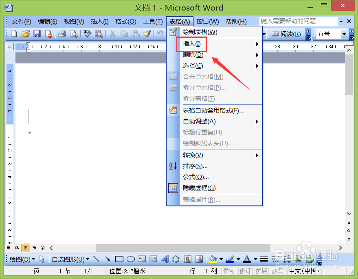This screenshot has width=358, height=279.
Task: Open the Fill Color dropdown arrow
Action: (221, 259)
